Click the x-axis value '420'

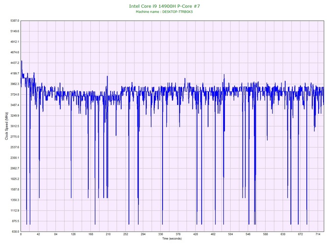(195, 234)
